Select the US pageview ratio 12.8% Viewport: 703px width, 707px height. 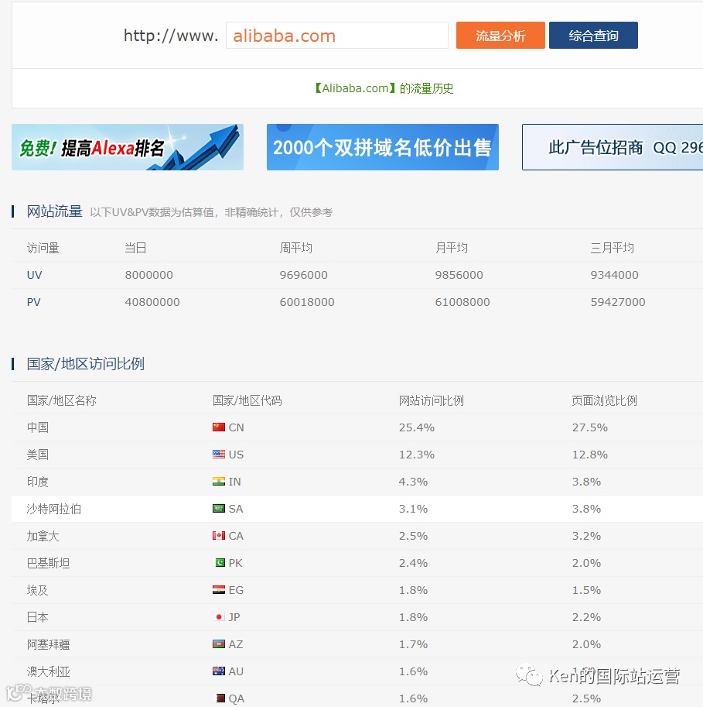tap(590, 454)
